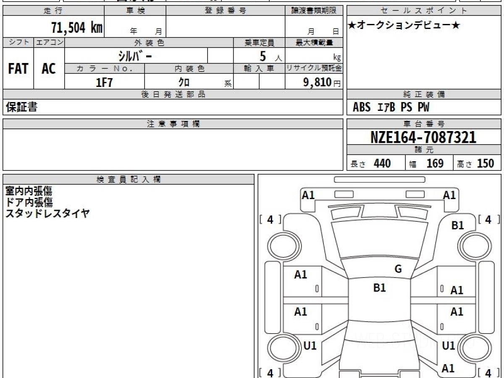Select the セールスポイント header
504x378 pixels.
pyautogui.click(x=424, y=11)
